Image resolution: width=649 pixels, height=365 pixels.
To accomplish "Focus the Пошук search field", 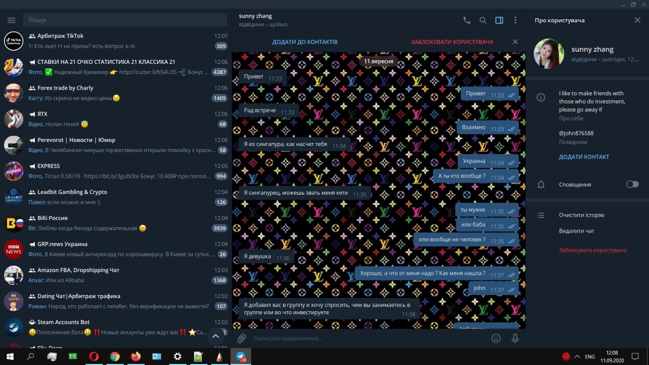I will 125,20.
